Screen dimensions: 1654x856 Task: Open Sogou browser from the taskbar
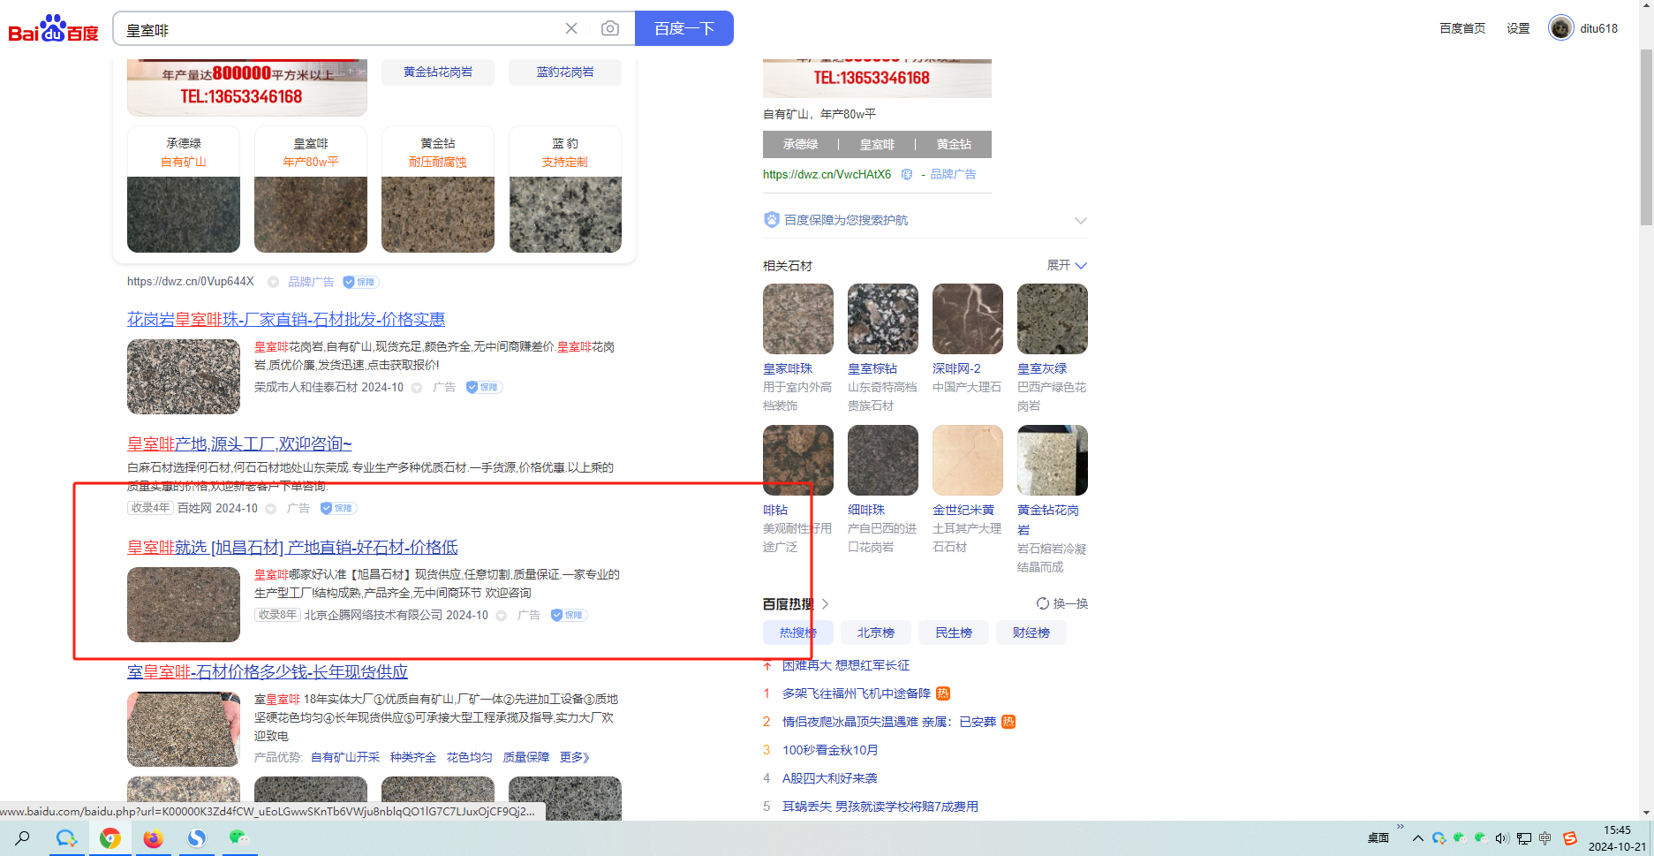click(x=197, y=837)
